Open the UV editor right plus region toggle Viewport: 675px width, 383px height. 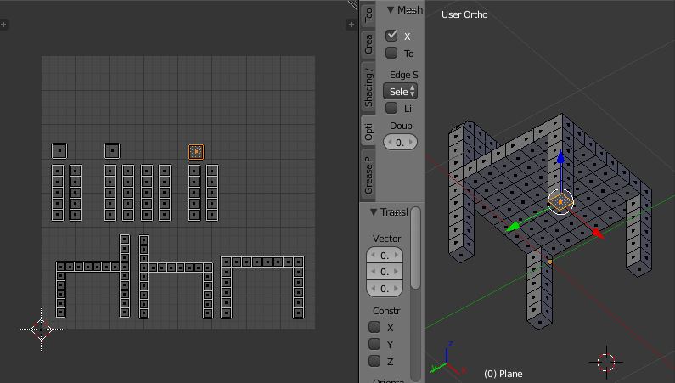pos(352,25)
